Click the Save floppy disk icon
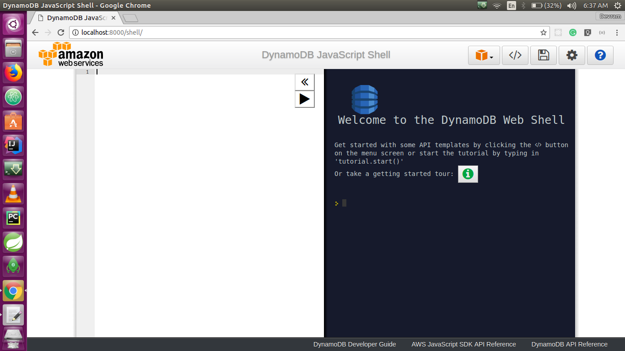 click(x=544, y=55)
